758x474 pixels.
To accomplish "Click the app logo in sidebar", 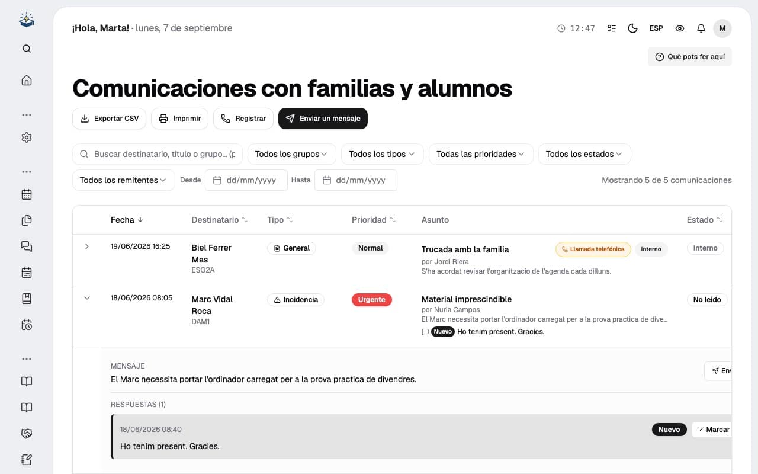I will (x=27, y=20).
